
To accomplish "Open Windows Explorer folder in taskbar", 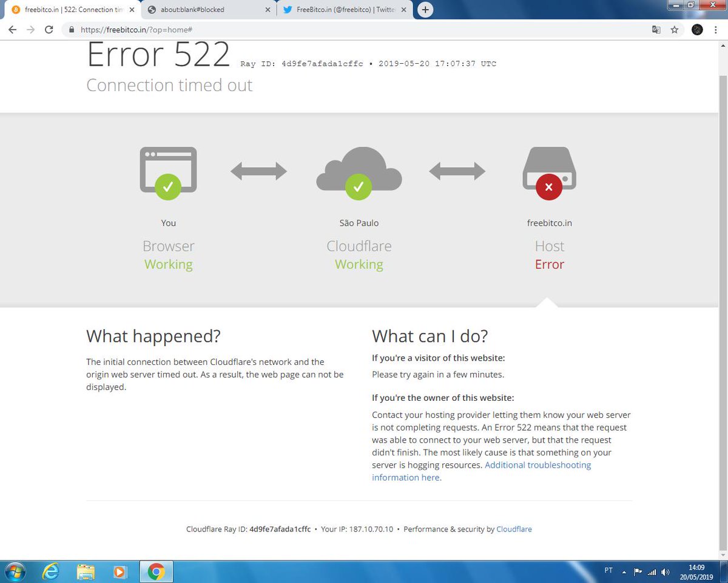I will pos(86,572).
